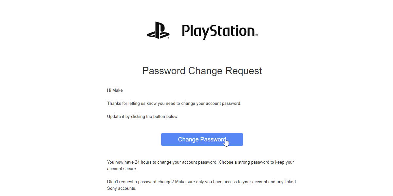393x196 pixels.
Task: Click the 24 hours notice paragraph
Action: 200,165
